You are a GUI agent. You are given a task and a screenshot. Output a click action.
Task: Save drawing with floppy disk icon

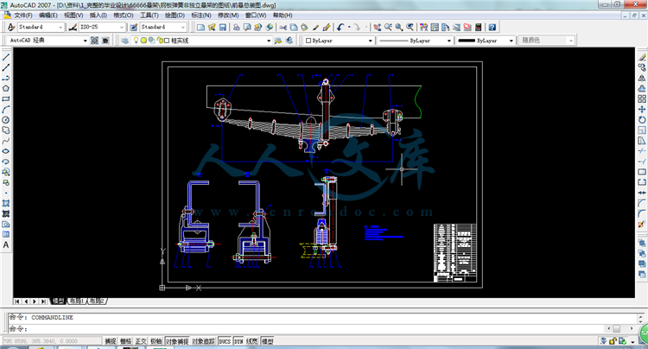[222, 28]
